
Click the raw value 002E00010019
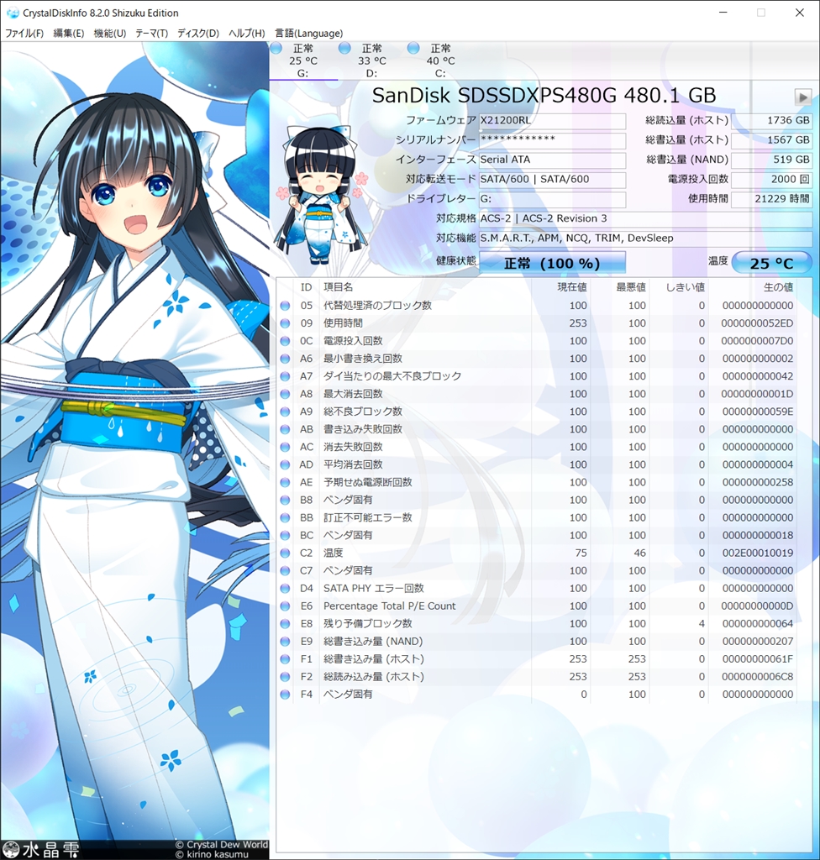point(758,553)
